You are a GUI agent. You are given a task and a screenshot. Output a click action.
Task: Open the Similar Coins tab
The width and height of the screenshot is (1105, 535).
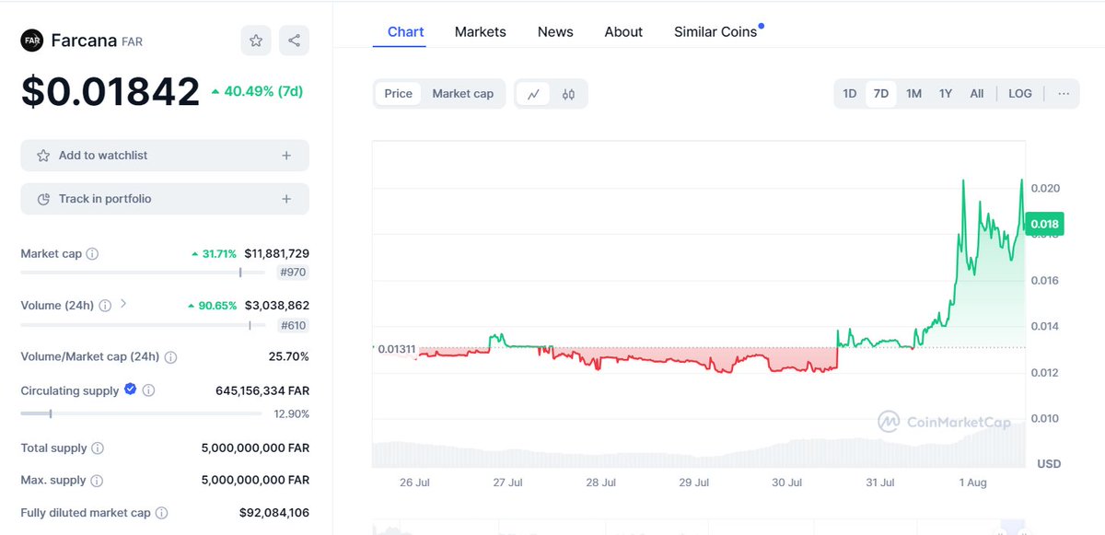click(715, 31)
